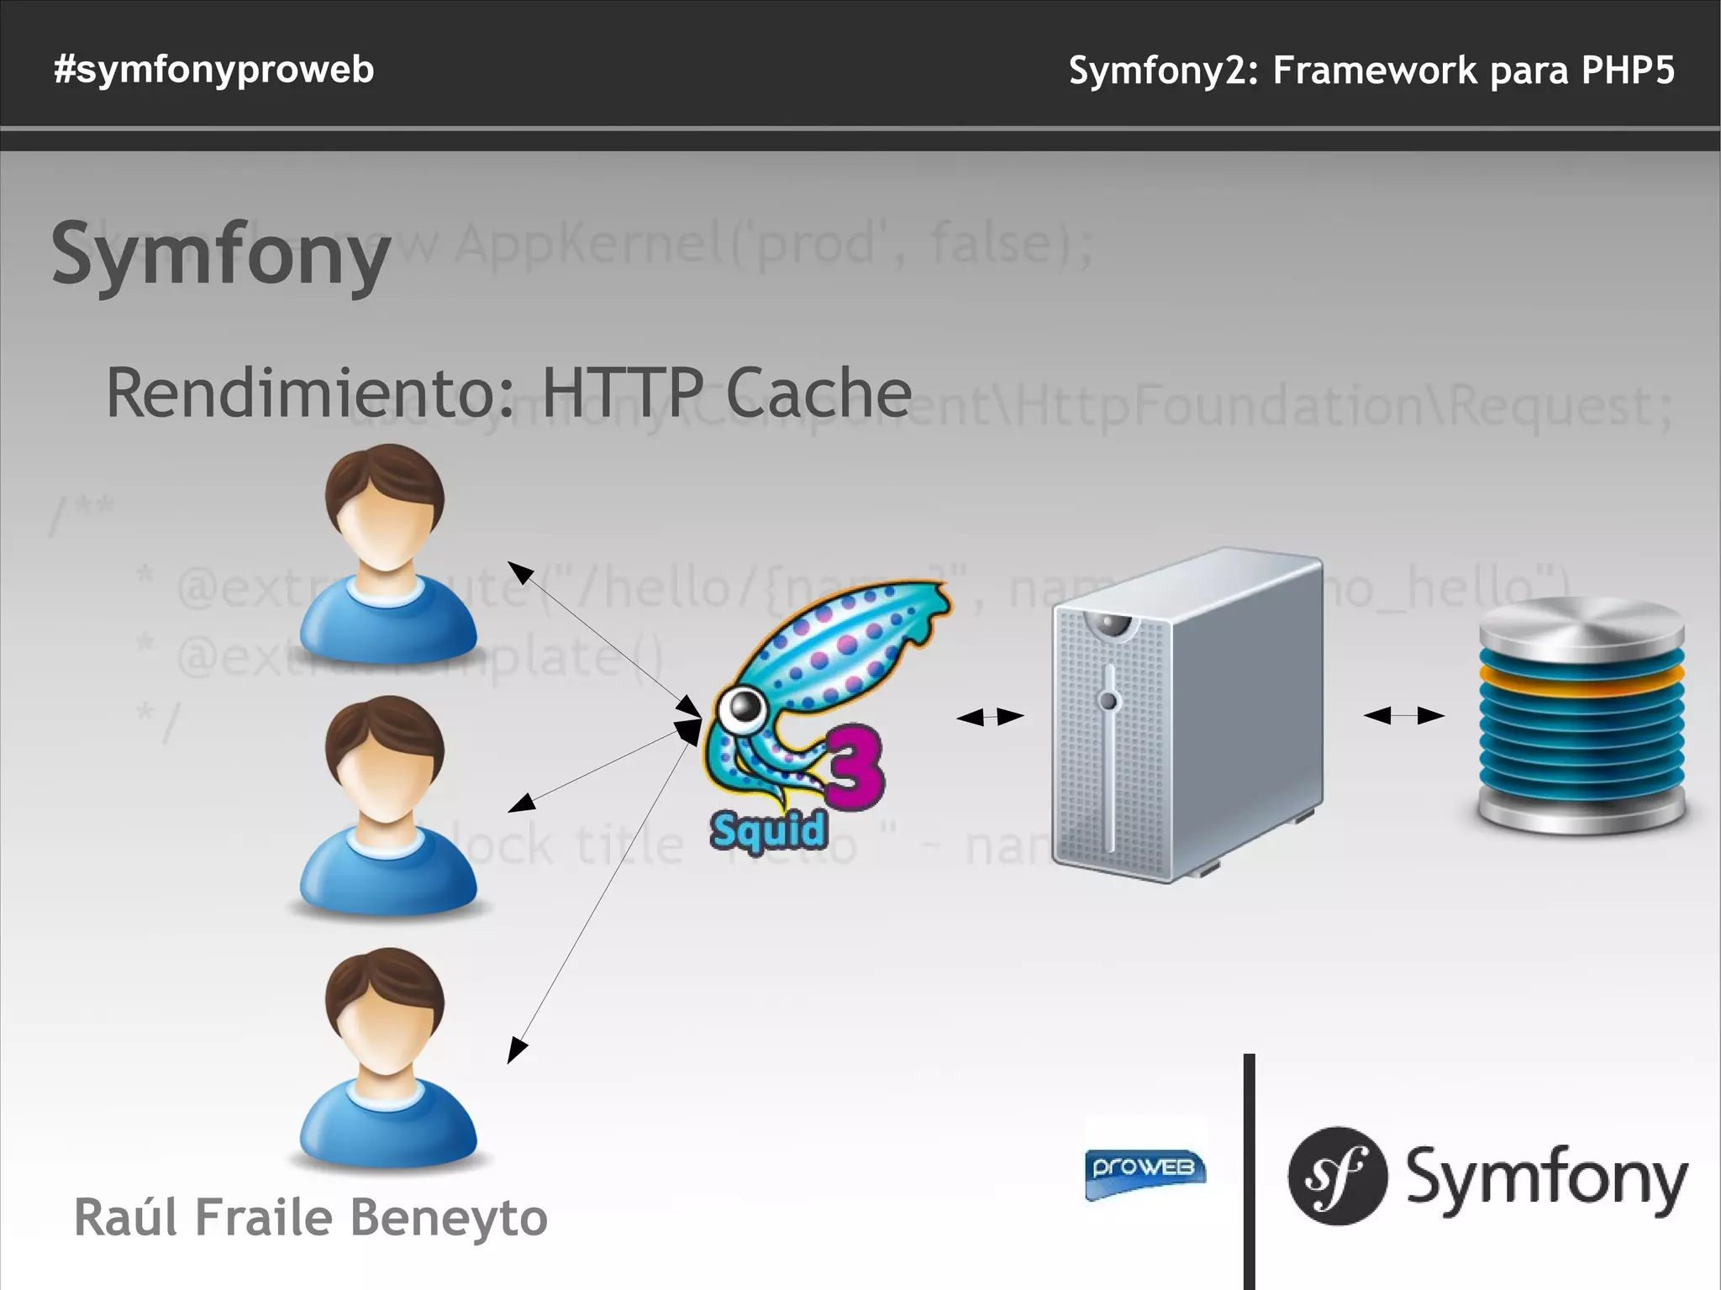
Task: Click the #symfonyproweb hashtag text
Action: (213, 71)
